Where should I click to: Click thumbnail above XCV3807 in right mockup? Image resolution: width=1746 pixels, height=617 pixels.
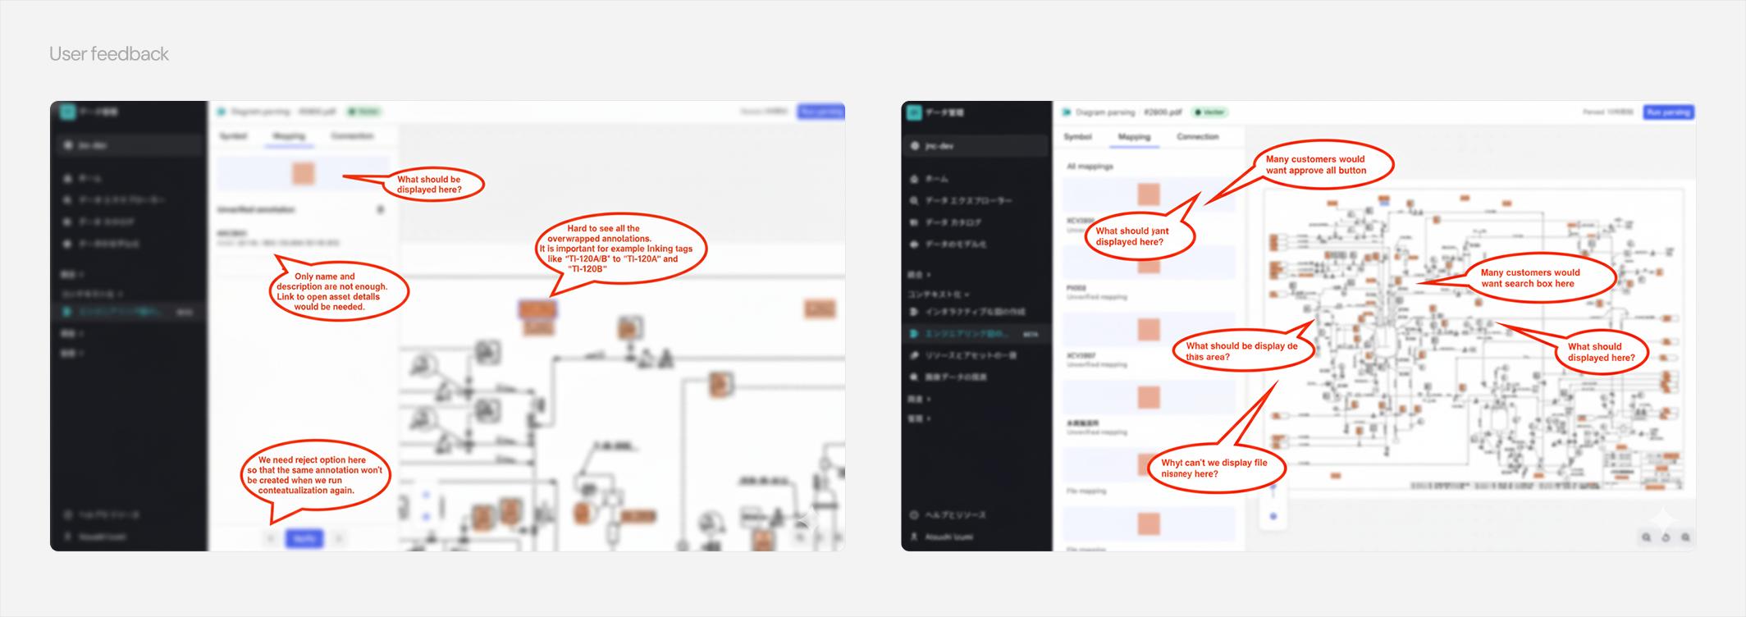click(1149, 330)
